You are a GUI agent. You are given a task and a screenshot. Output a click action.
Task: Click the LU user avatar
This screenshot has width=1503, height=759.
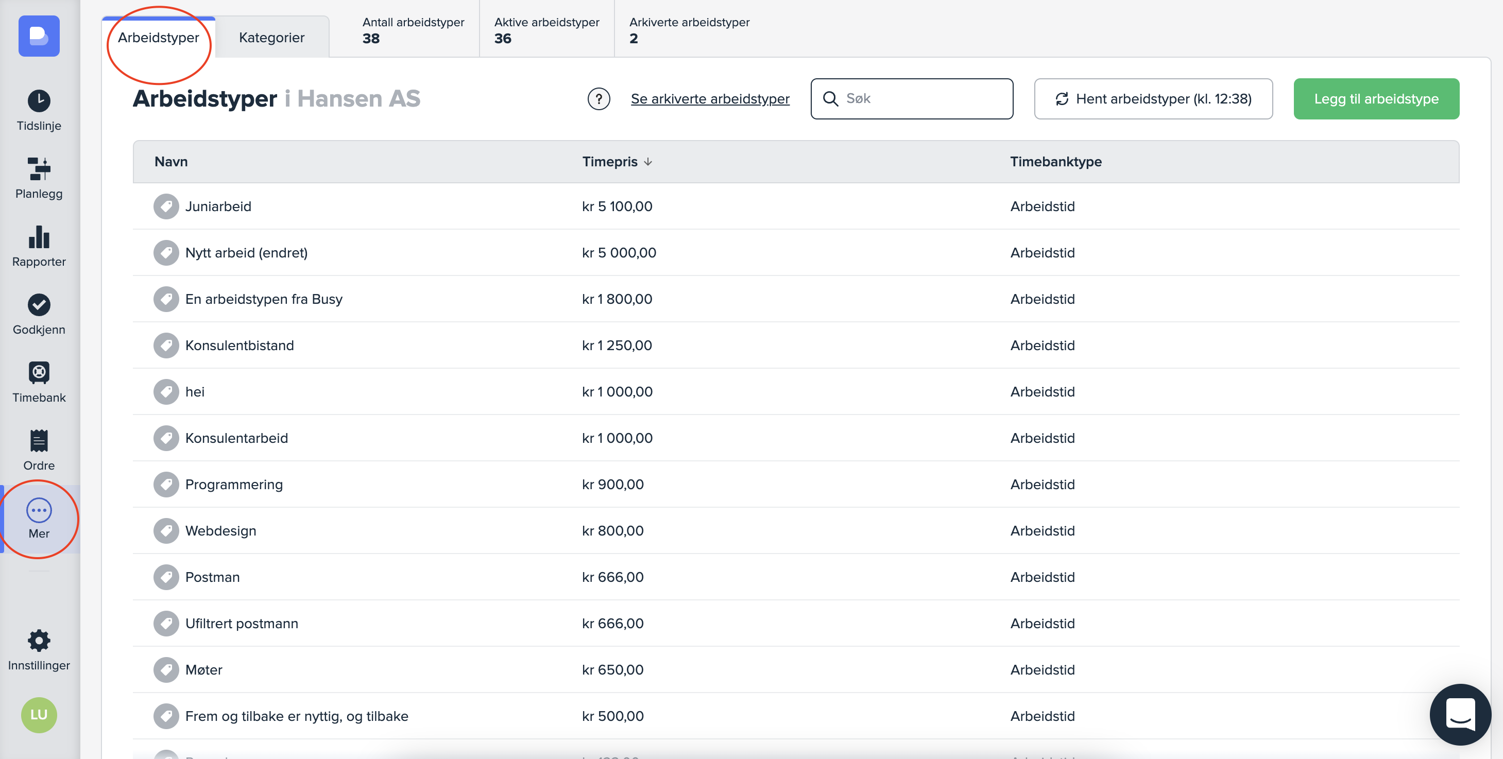39,715
